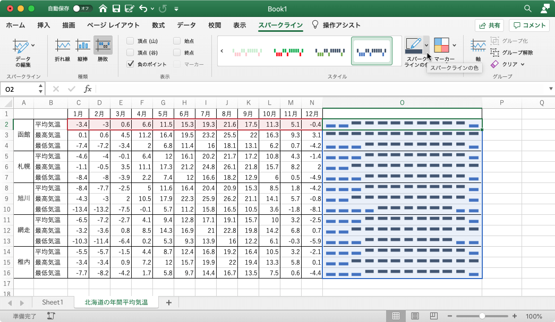Open the 数式 tab
This screenshot has width=555, height=322.
pos(159,25)
